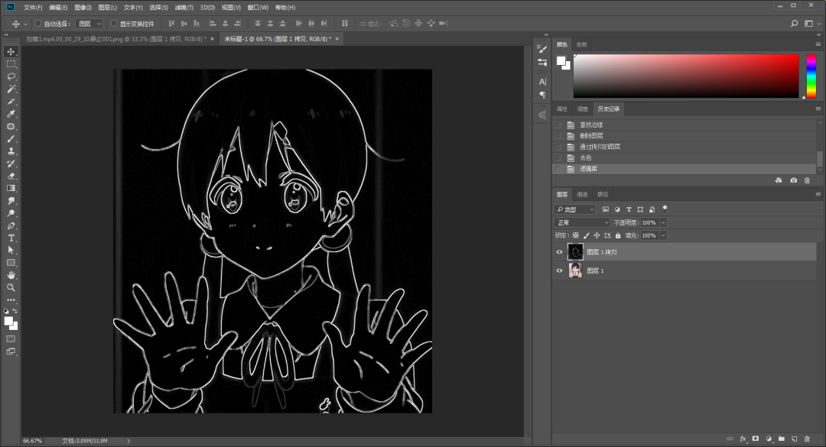Open the Color panel options menu

coord(818,44)
